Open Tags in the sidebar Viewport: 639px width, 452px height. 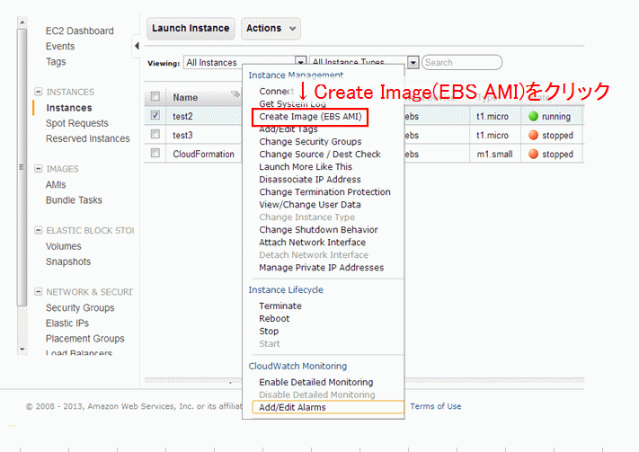56,62
